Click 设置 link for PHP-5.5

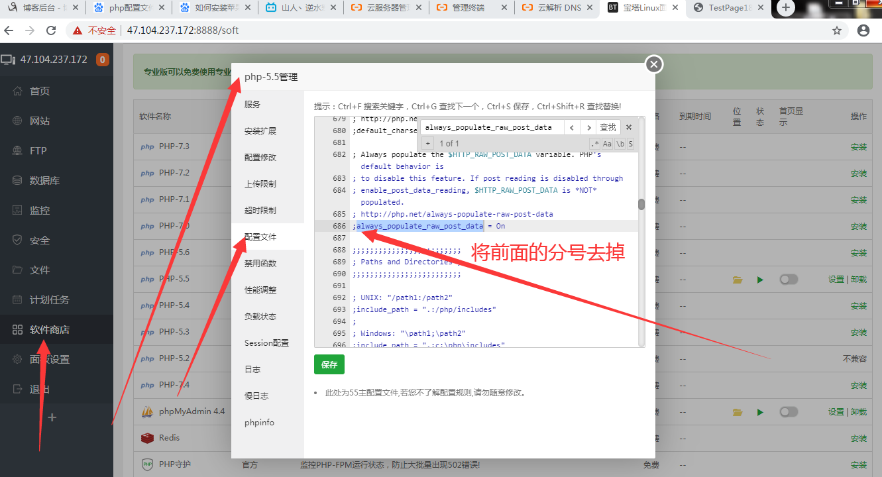(836, 280)
